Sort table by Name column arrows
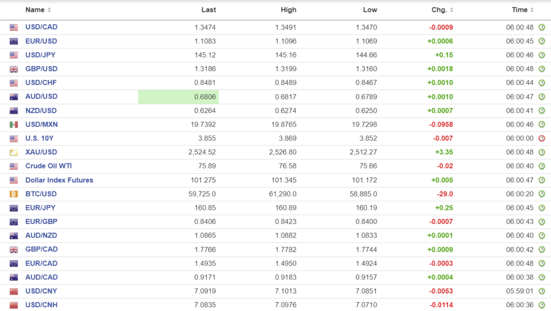The width and height of the screenshot is (551, 311). click(x=50, y=10)
